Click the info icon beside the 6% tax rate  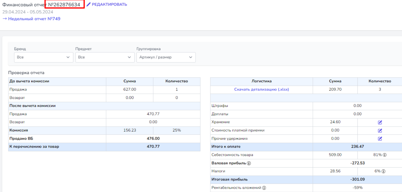coord(383,171)
